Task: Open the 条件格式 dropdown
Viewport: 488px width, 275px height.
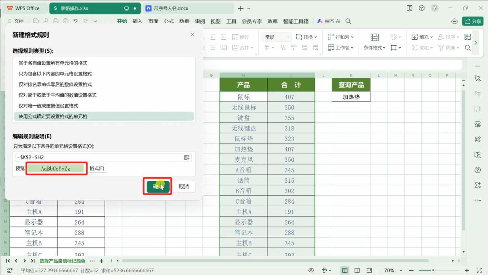Action: [x=374, y=48]
